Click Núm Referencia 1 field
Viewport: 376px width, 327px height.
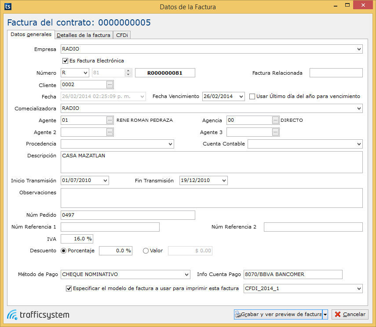tap(110, 227)
